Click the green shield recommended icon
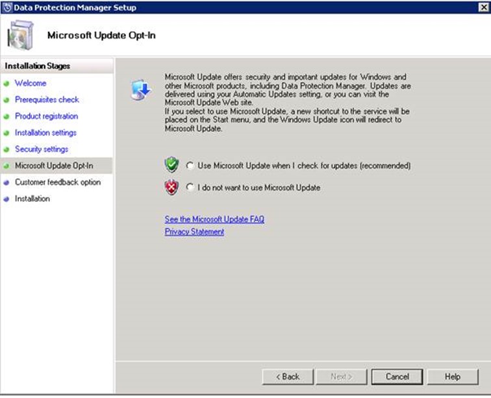 click(172, 165)
